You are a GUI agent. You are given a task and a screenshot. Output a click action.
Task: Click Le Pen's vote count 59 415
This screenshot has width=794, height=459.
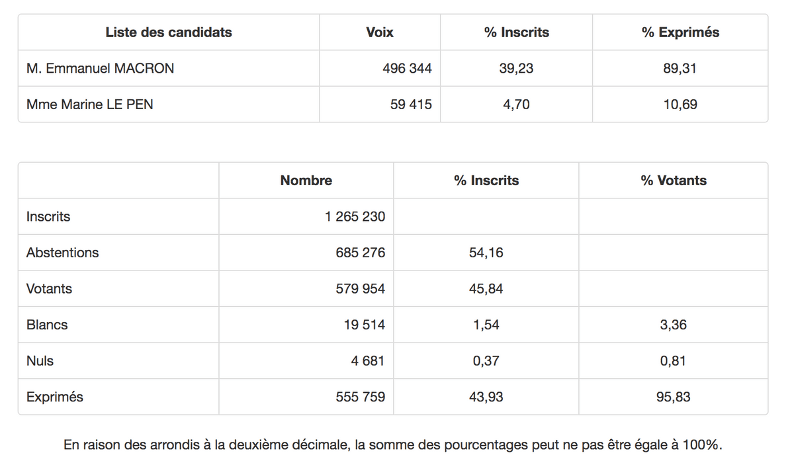(x=411, y=104)
